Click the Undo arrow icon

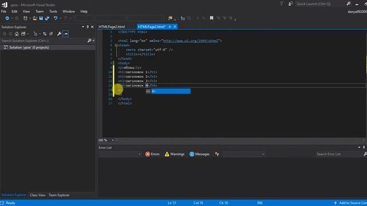click(x=56, y=18)
